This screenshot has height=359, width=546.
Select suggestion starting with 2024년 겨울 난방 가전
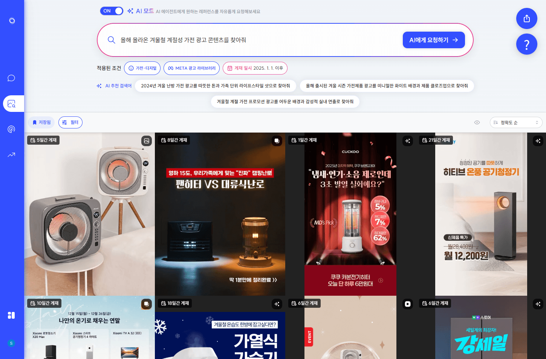pos(216,86)
